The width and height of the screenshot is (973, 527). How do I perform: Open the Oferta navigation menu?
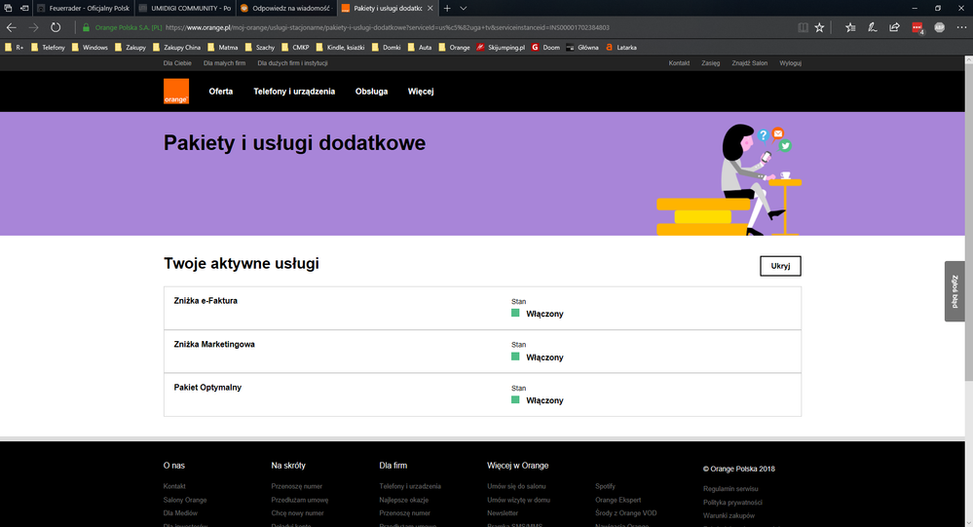221,92
